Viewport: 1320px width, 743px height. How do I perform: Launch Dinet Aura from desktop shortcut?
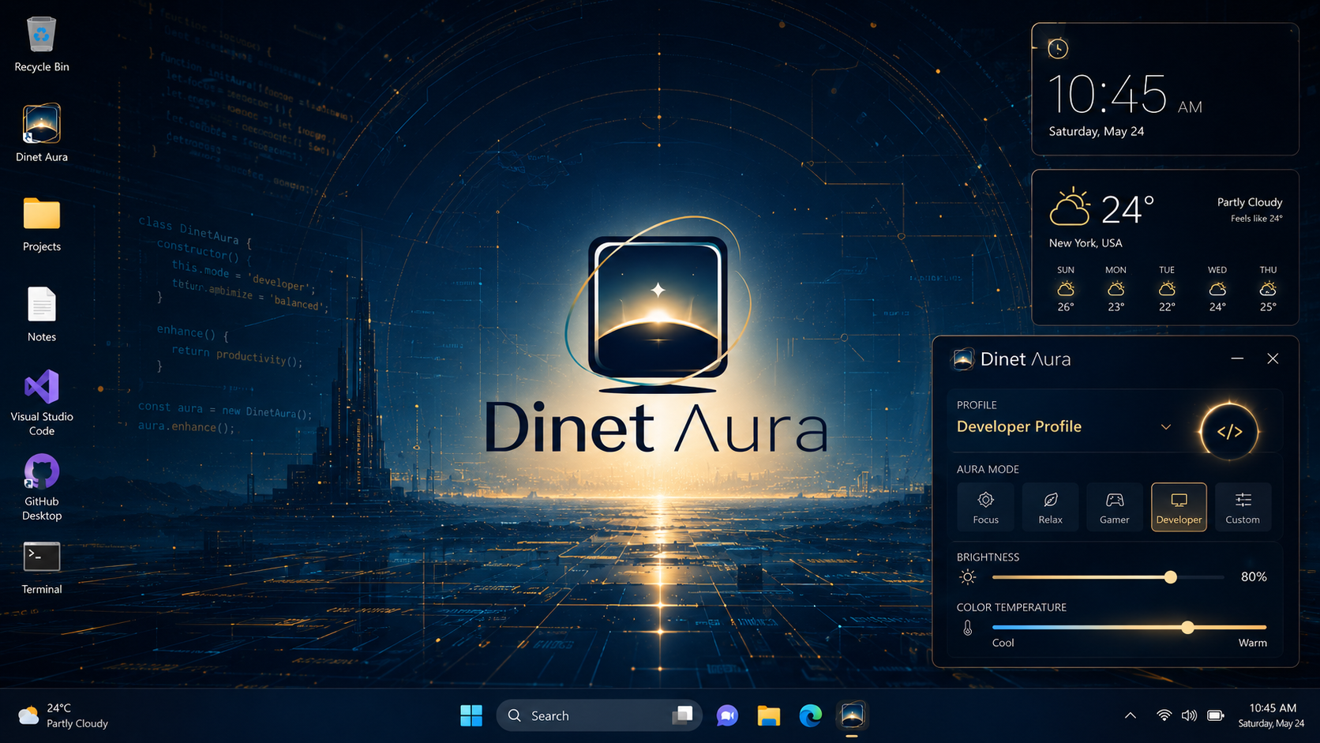[x=41, y=133]
